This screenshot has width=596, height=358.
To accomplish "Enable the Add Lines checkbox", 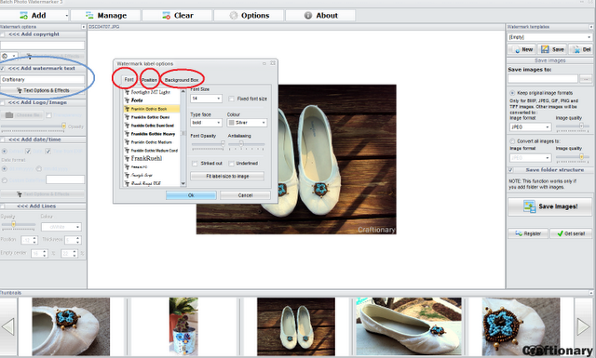I will point(3,206).
